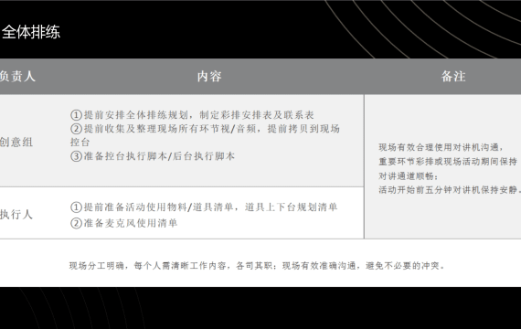Click the 全体排练 slide title
521x329 pixels.
(x=31, y=32)
